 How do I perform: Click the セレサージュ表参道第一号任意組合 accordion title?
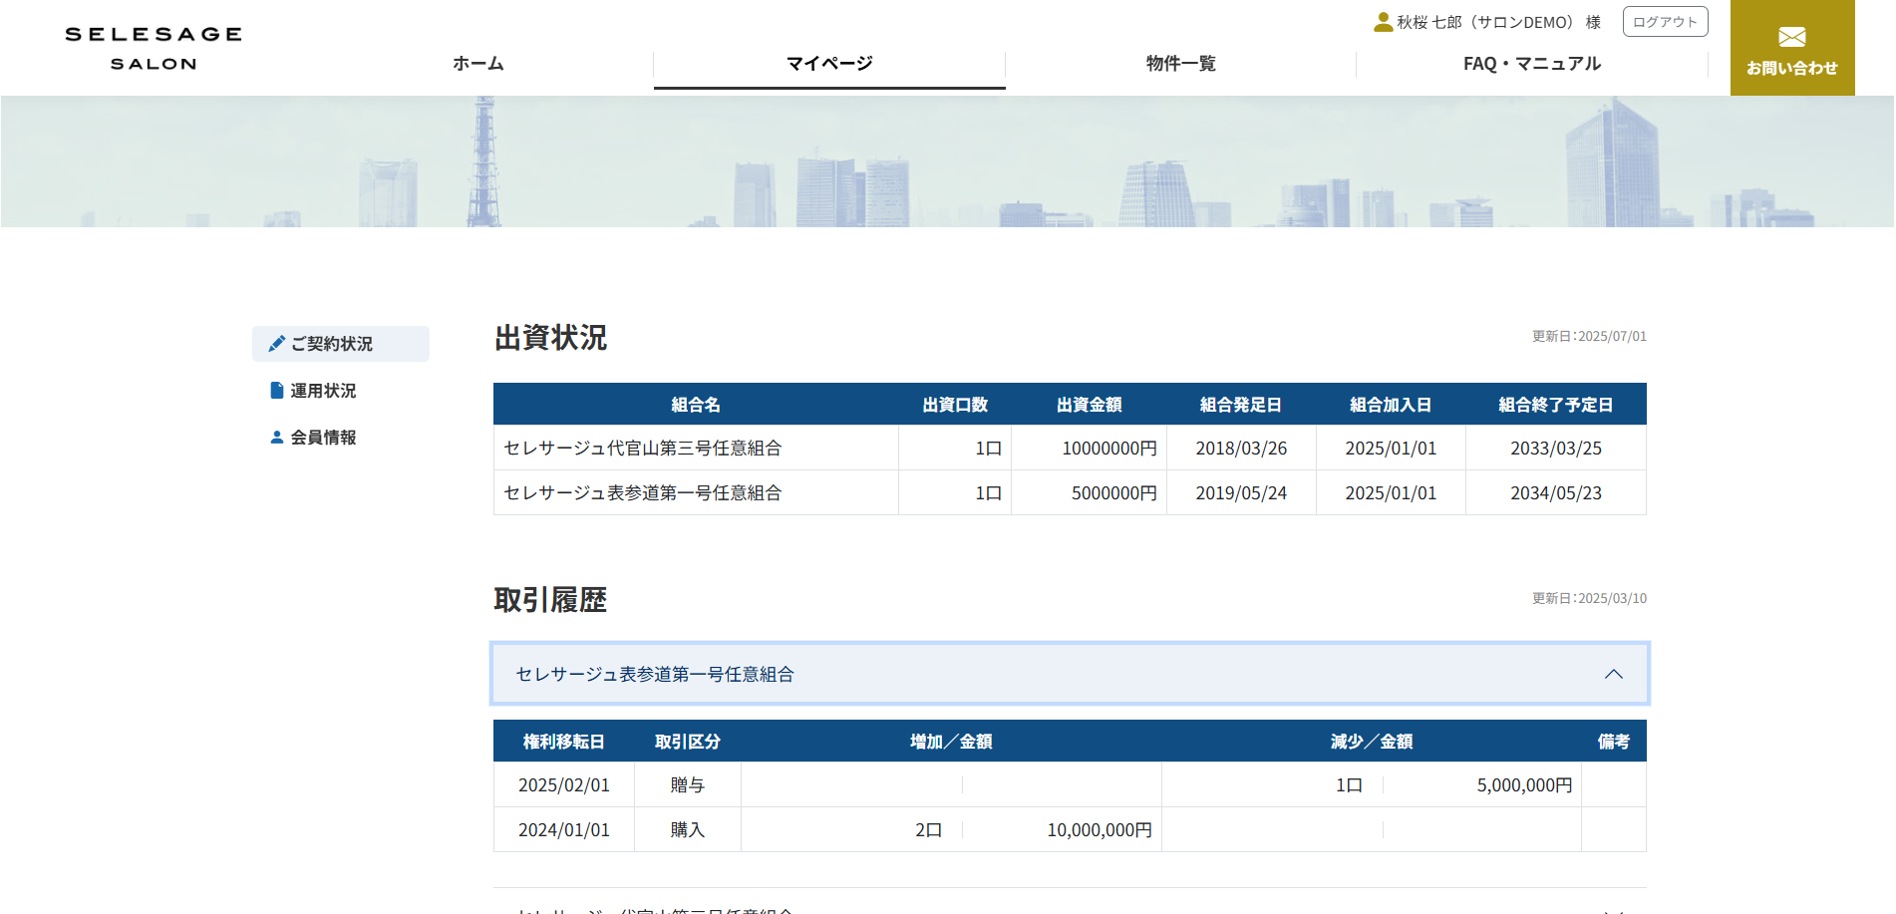pos(655,675)
